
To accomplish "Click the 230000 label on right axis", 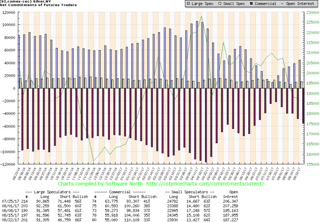I will (x=313, y=12).
